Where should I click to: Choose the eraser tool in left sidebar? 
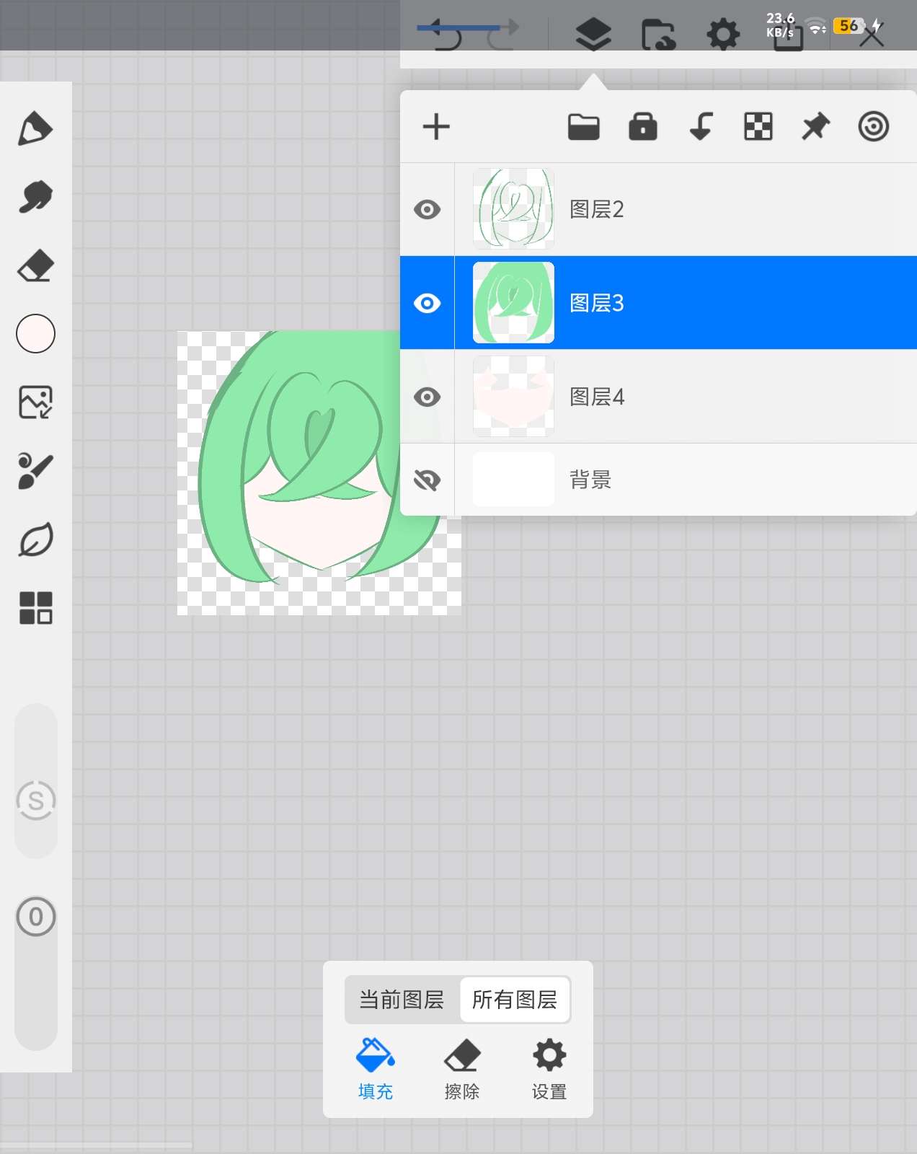tap(35, 265)
